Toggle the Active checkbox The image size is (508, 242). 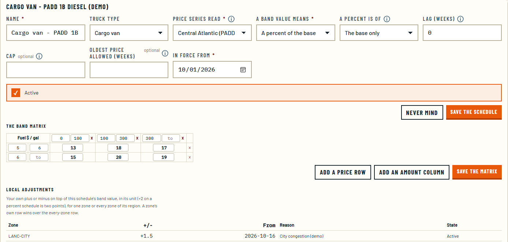pyautogui.click(x=16, y=93)
